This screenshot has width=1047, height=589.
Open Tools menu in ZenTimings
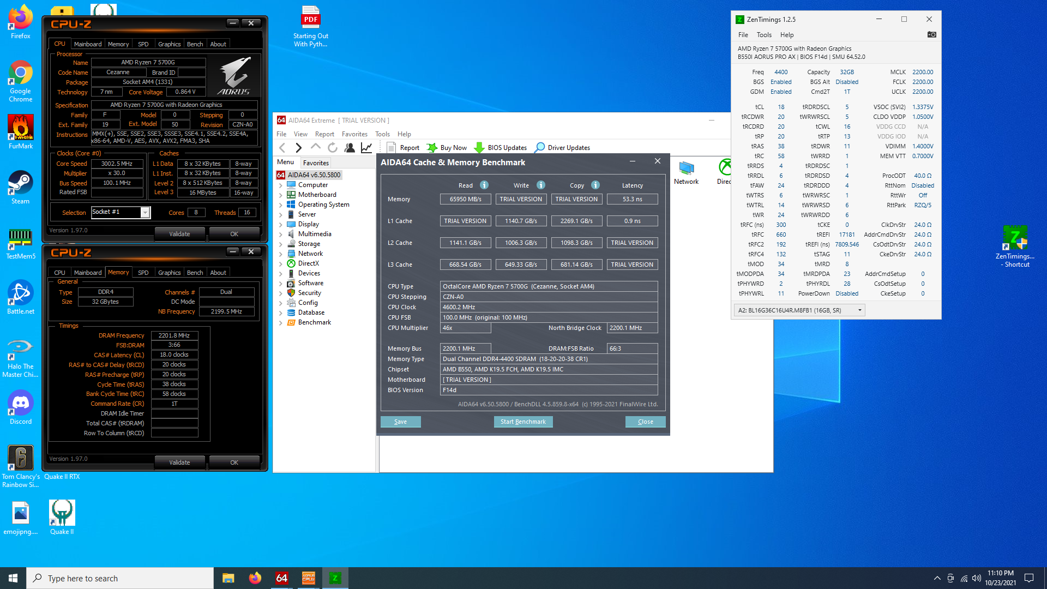[x=764, y=34]
